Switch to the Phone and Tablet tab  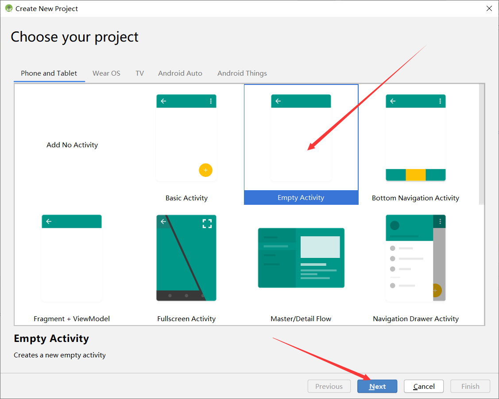[49, 73]
